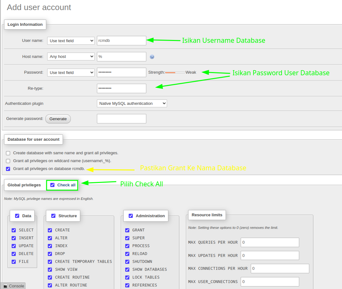
Task: Uncheck the RELOAD privilege
Action: [x=127, y=254]
